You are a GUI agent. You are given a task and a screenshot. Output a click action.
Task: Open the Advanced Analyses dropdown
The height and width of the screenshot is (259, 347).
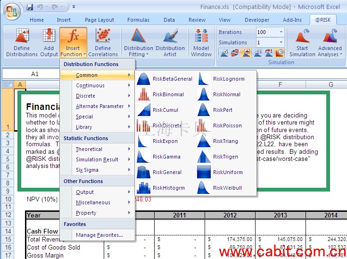pyautogui.click(x=330, y=42)
